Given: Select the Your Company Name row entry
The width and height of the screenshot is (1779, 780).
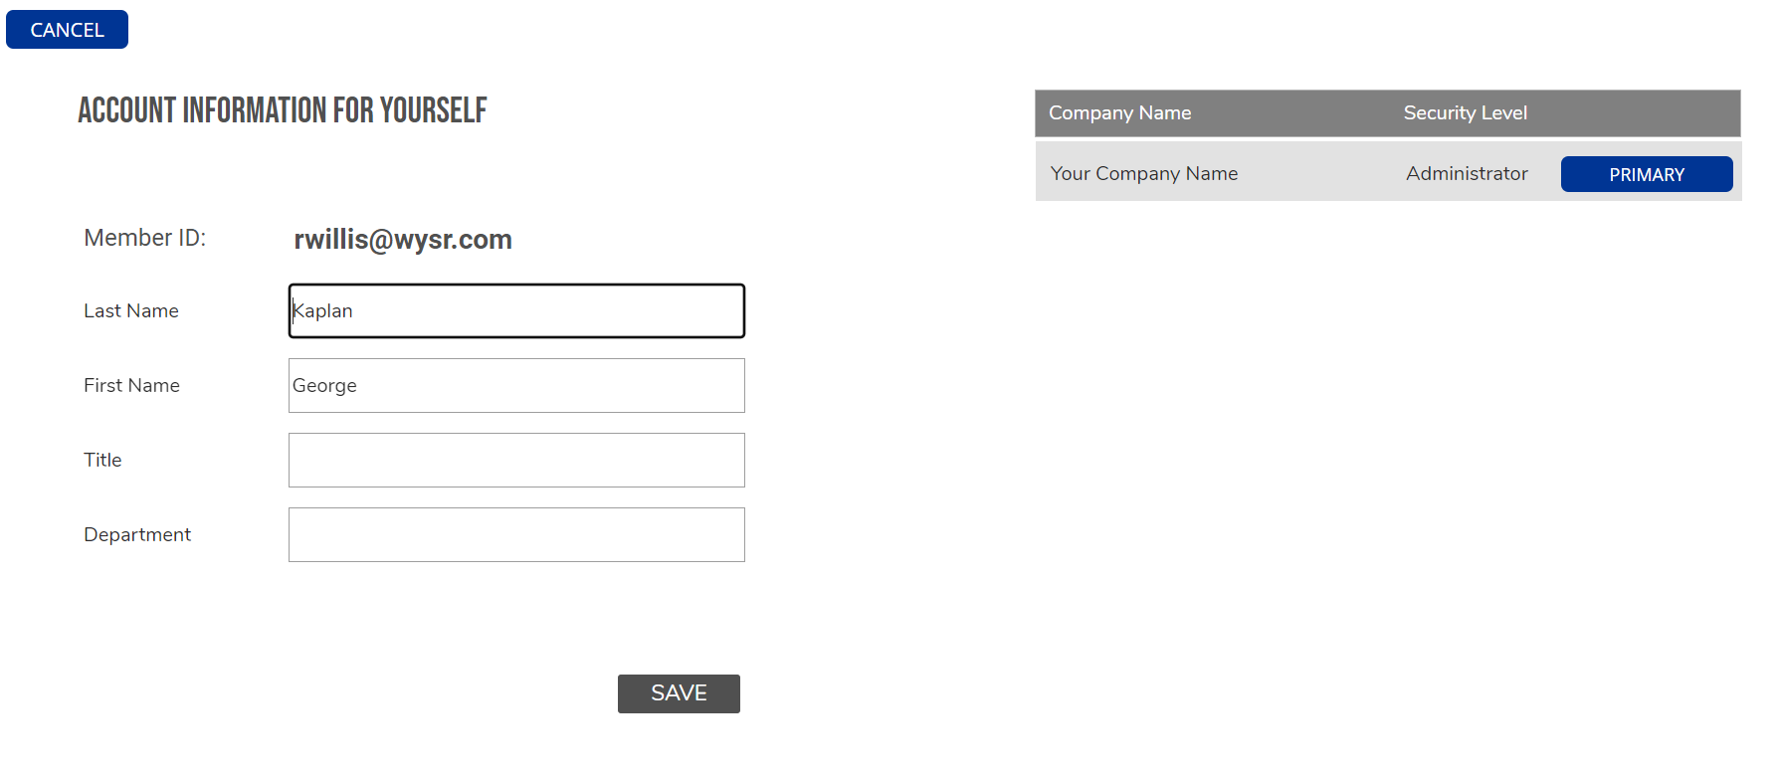Looking at the screenshot, I should 1143,174.
